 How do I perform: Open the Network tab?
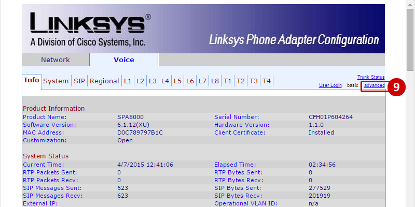pyautogui.click(x=56, y=60)
